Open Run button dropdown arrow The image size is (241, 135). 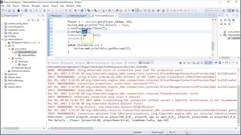click(x=85, y=10)
